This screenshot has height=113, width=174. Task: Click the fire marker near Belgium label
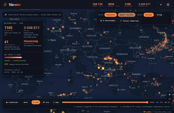(53, 28)
